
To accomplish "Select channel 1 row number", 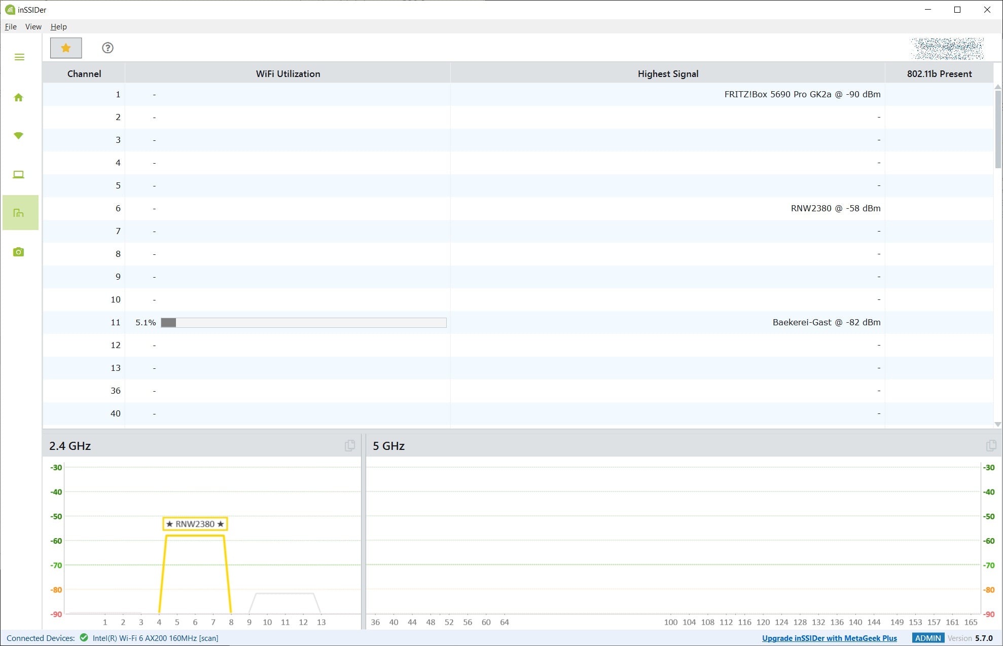I will [118, 94].
